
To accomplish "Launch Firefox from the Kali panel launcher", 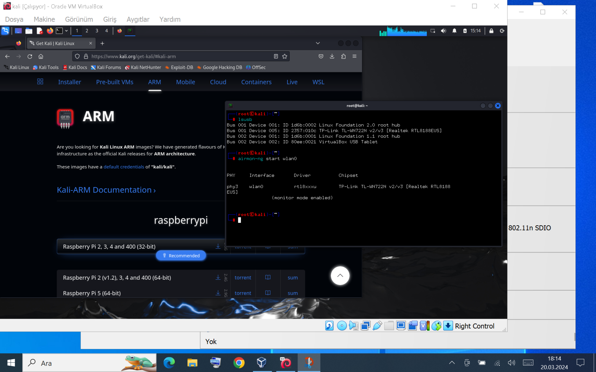I will coord(50,31).
